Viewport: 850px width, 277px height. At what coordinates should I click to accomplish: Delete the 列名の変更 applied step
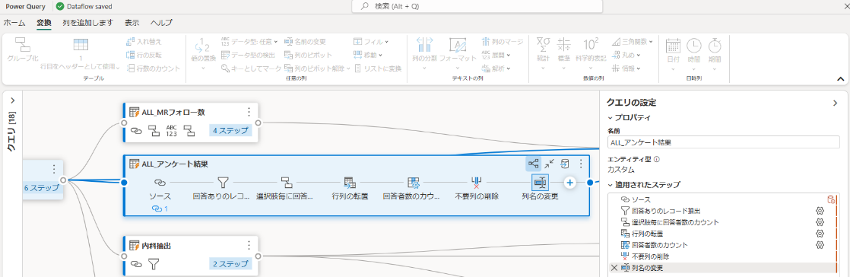(x=614, y=268)
